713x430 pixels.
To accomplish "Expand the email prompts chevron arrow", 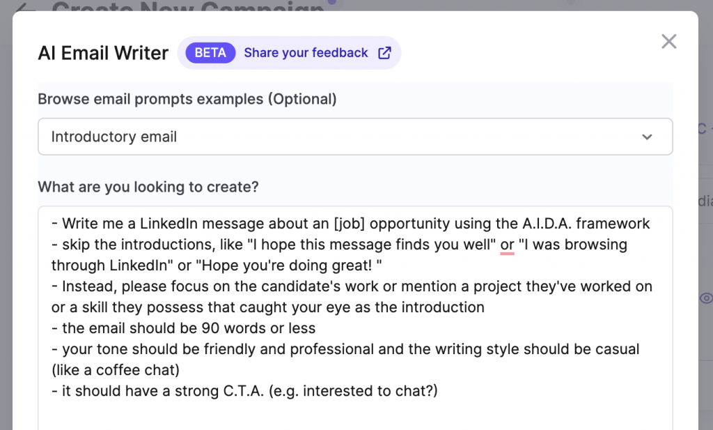I will point(647,137).
